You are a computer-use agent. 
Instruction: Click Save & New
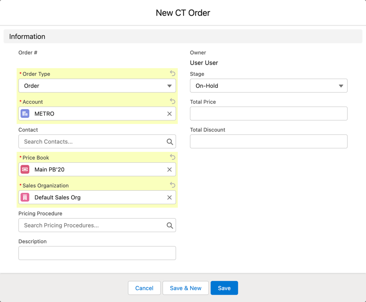(x=186, y=288)
